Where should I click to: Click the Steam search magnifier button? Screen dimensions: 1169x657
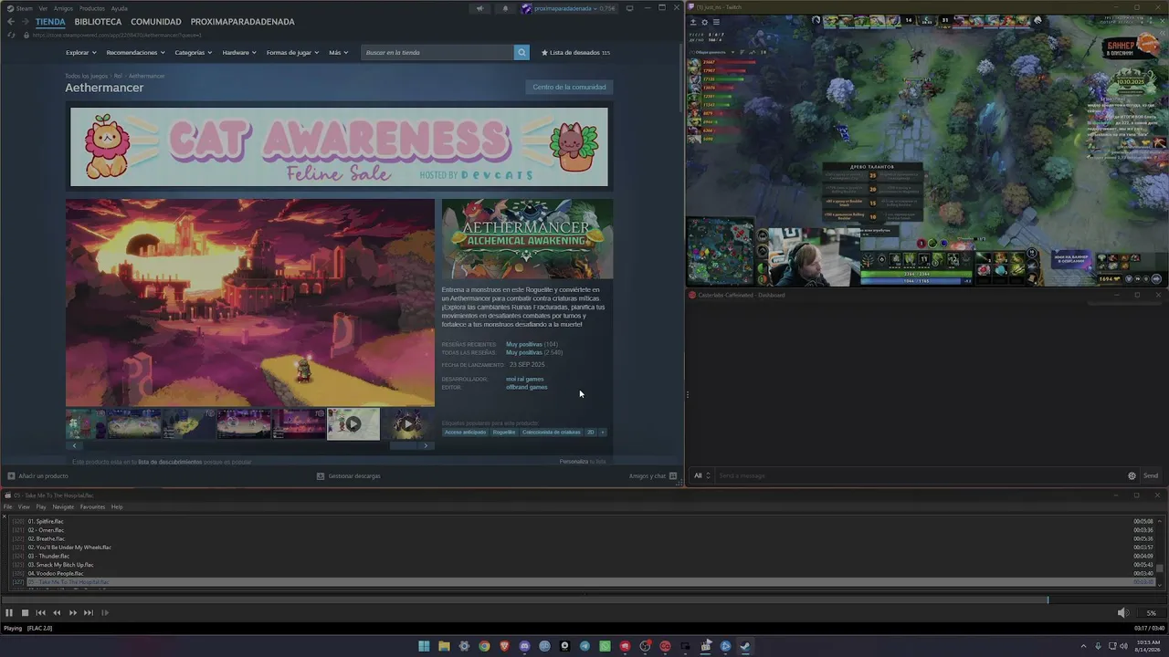point(521,53)
